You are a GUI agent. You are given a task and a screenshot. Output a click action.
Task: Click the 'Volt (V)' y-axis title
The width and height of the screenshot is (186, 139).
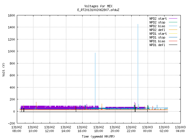(3, 69)
